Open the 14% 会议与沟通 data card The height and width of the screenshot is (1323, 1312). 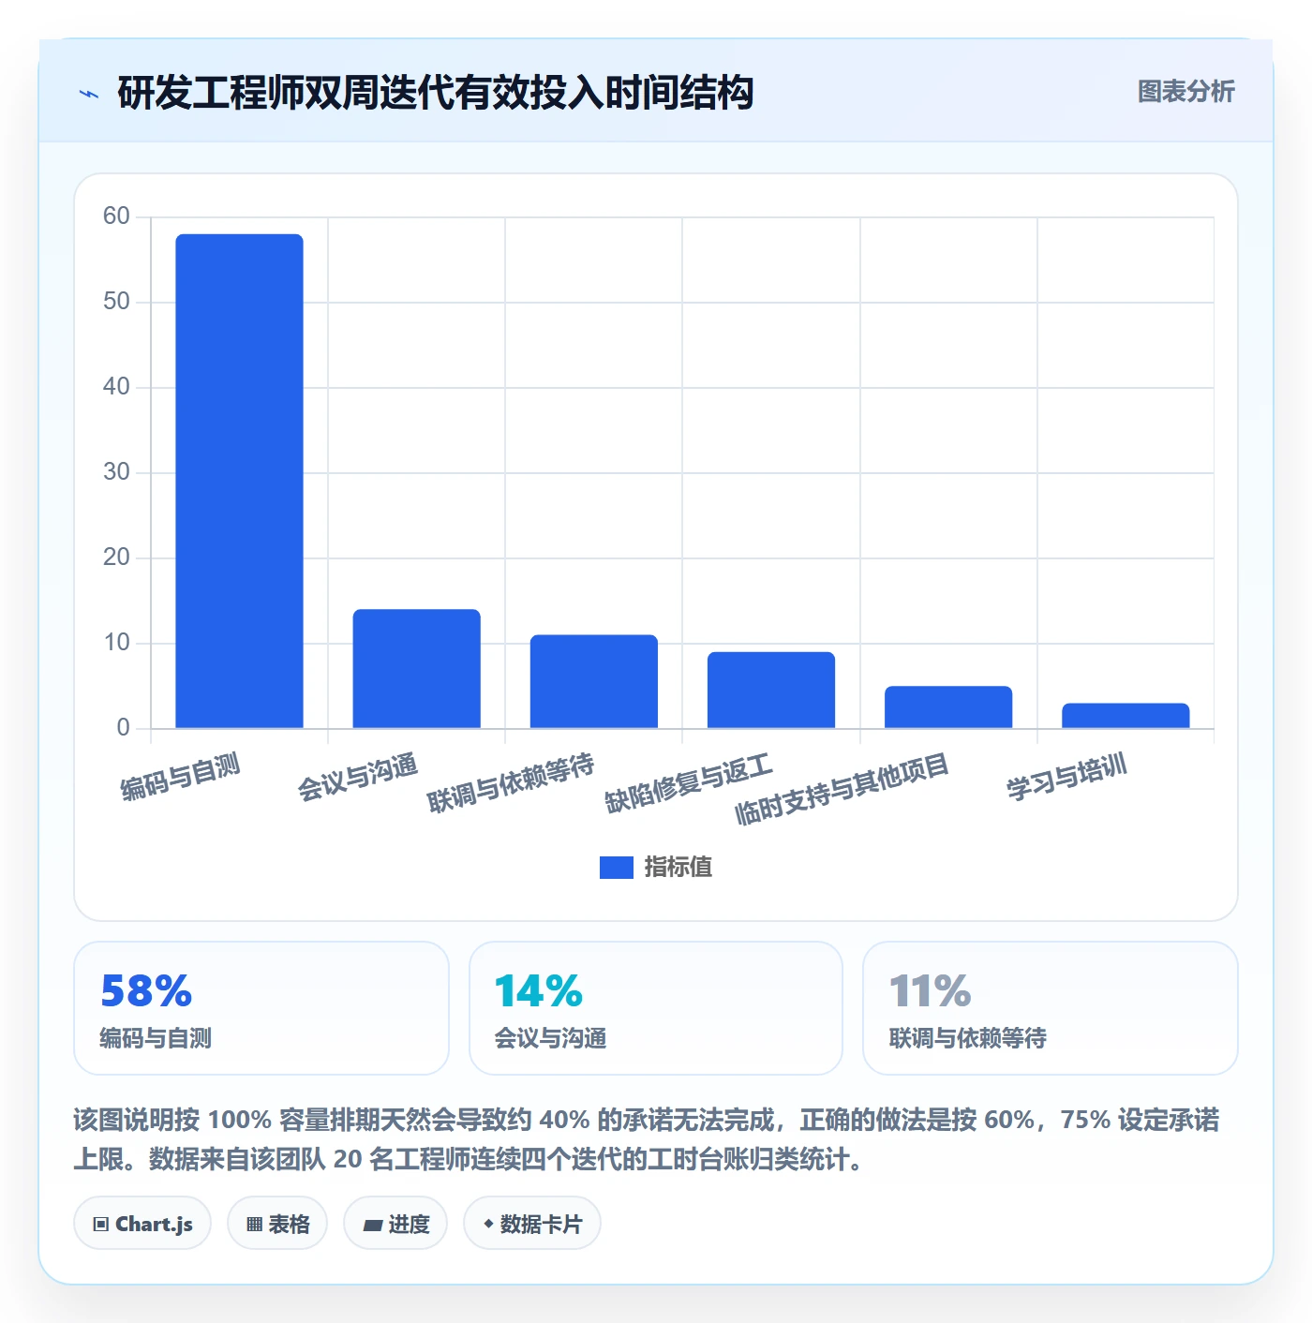tap(656, 1008)
